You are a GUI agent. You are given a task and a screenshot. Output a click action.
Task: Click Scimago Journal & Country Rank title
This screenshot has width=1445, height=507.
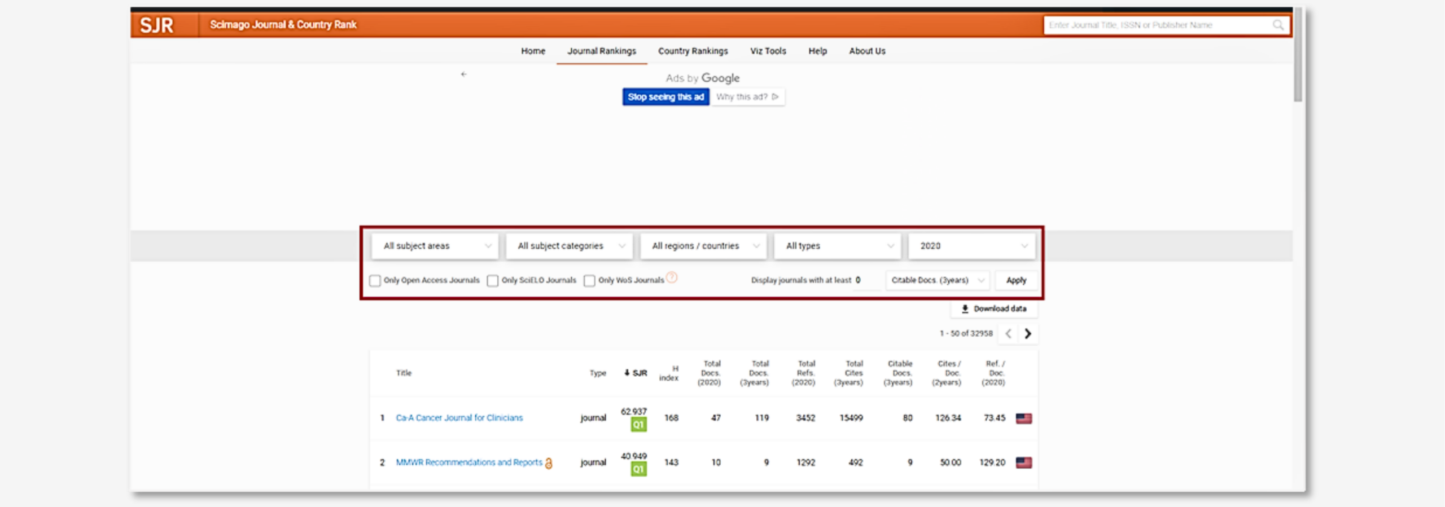pos(283,25)
